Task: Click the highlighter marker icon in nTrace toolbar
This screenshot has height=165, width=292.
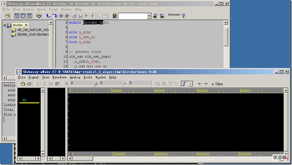Action: (39, 16)
